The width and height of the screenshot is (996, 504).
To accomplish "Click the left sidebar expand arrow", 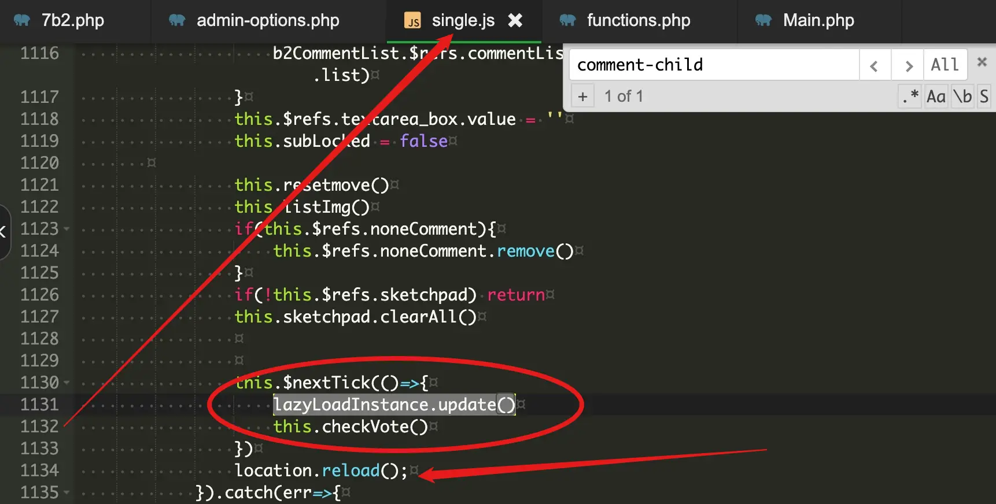I will 3,232.
